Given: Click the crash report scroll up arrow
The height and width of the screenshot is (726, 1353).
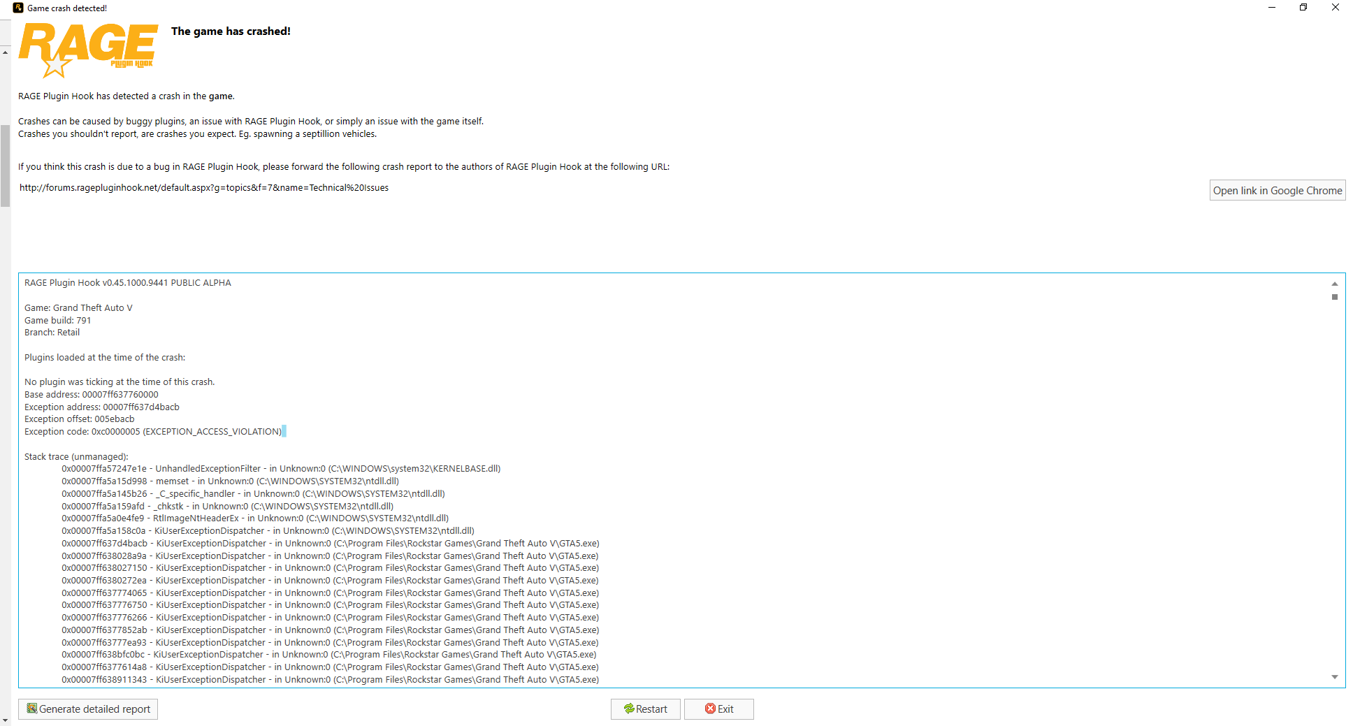Looking at the screenshot, I should (1335, 283).
